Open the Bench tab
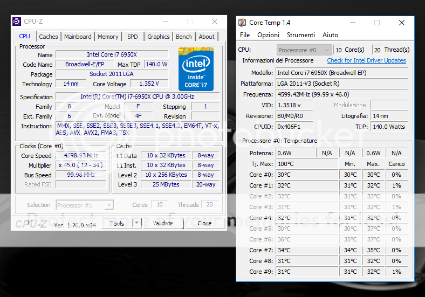Image resolution: width=425 pixels, height=297 pixels. [x=183, y=37]
